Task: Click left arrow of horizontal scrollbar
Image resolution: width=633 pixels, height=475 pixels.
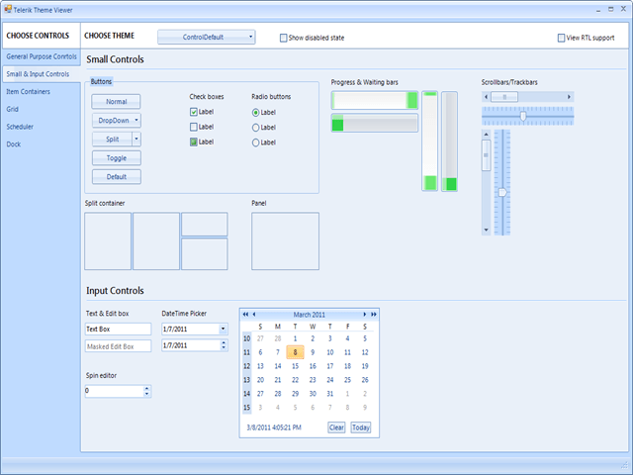Action: point(486,97)
